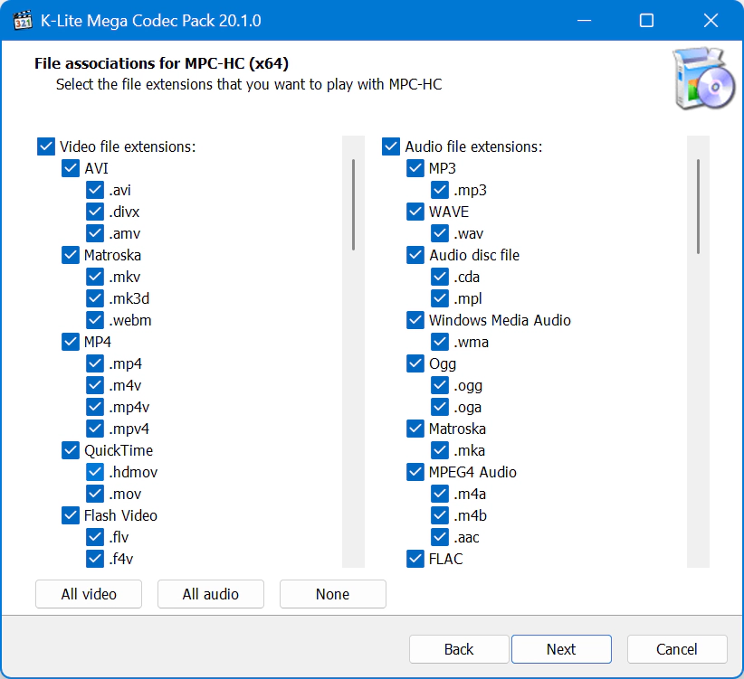Image resolution: width=744 pixels, height=679 pixels.
Task: Toggle the AVI group checkbox
Action: (71, 168)
